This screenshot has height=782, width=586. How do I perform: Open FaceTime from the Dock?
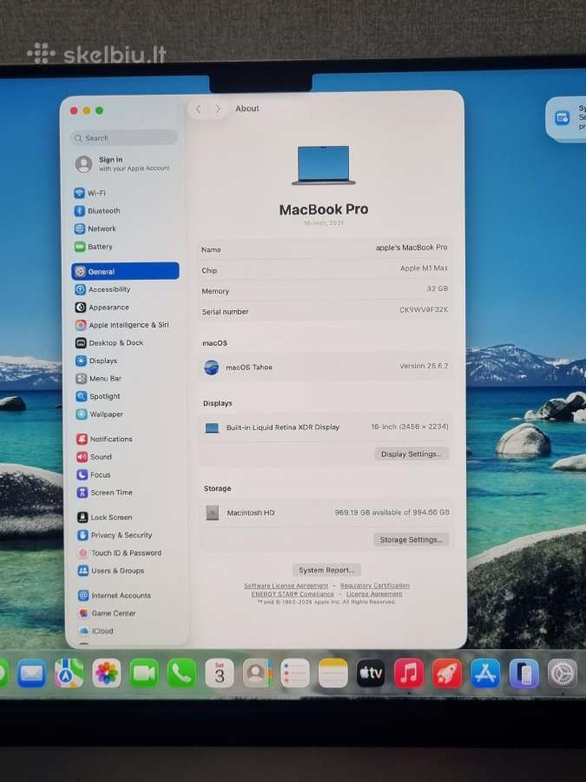pyautogui.click(x=144, y=673)
